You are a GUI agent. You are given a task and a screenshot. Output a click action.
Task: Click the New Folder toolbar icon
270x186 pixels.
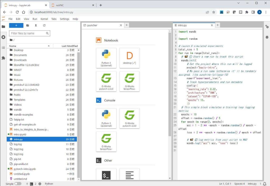click(x=28, y=25)
